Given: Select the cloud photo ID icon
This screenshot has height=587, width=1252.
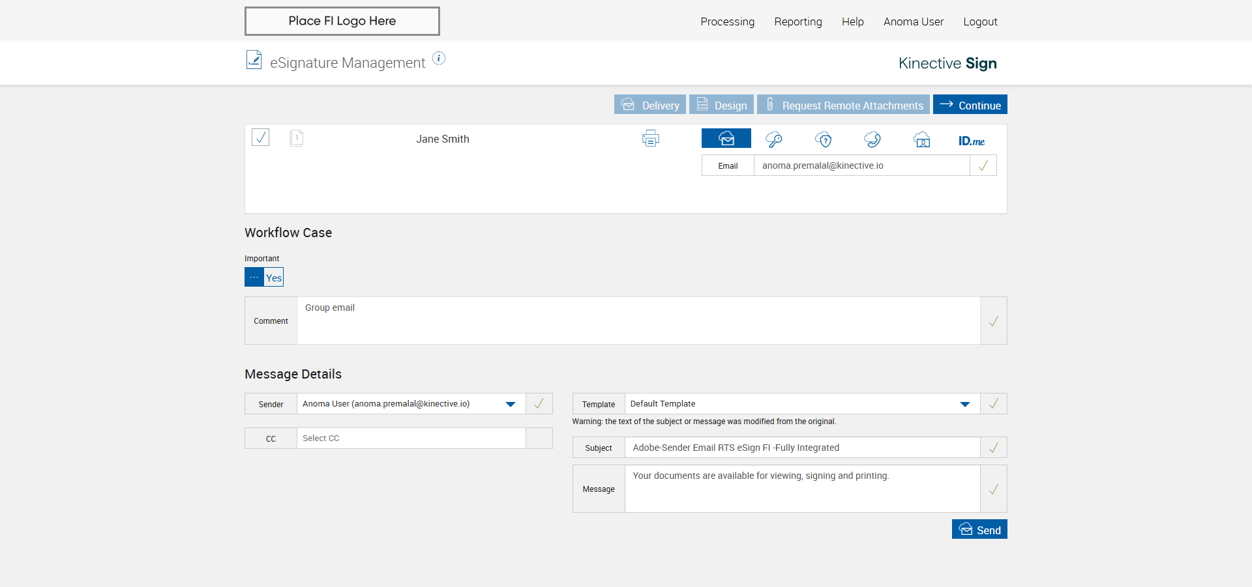Looking at the screenshot, I should 921,140.
